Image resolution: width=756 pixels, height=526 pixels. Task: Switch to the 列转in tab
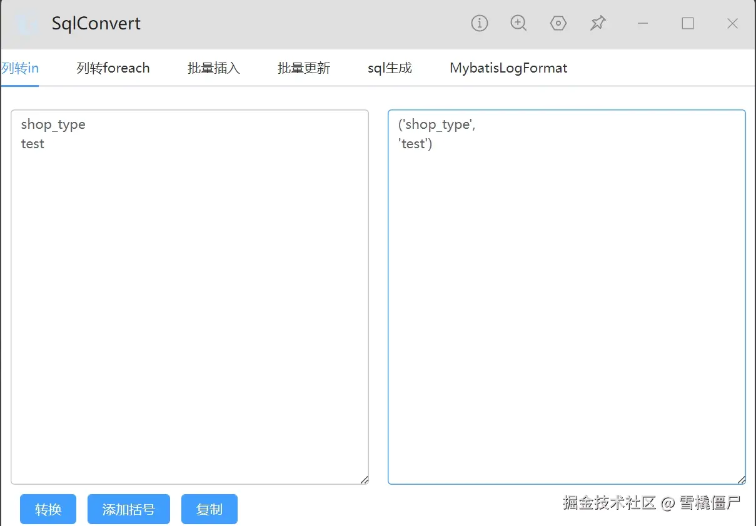pos(20,68)
